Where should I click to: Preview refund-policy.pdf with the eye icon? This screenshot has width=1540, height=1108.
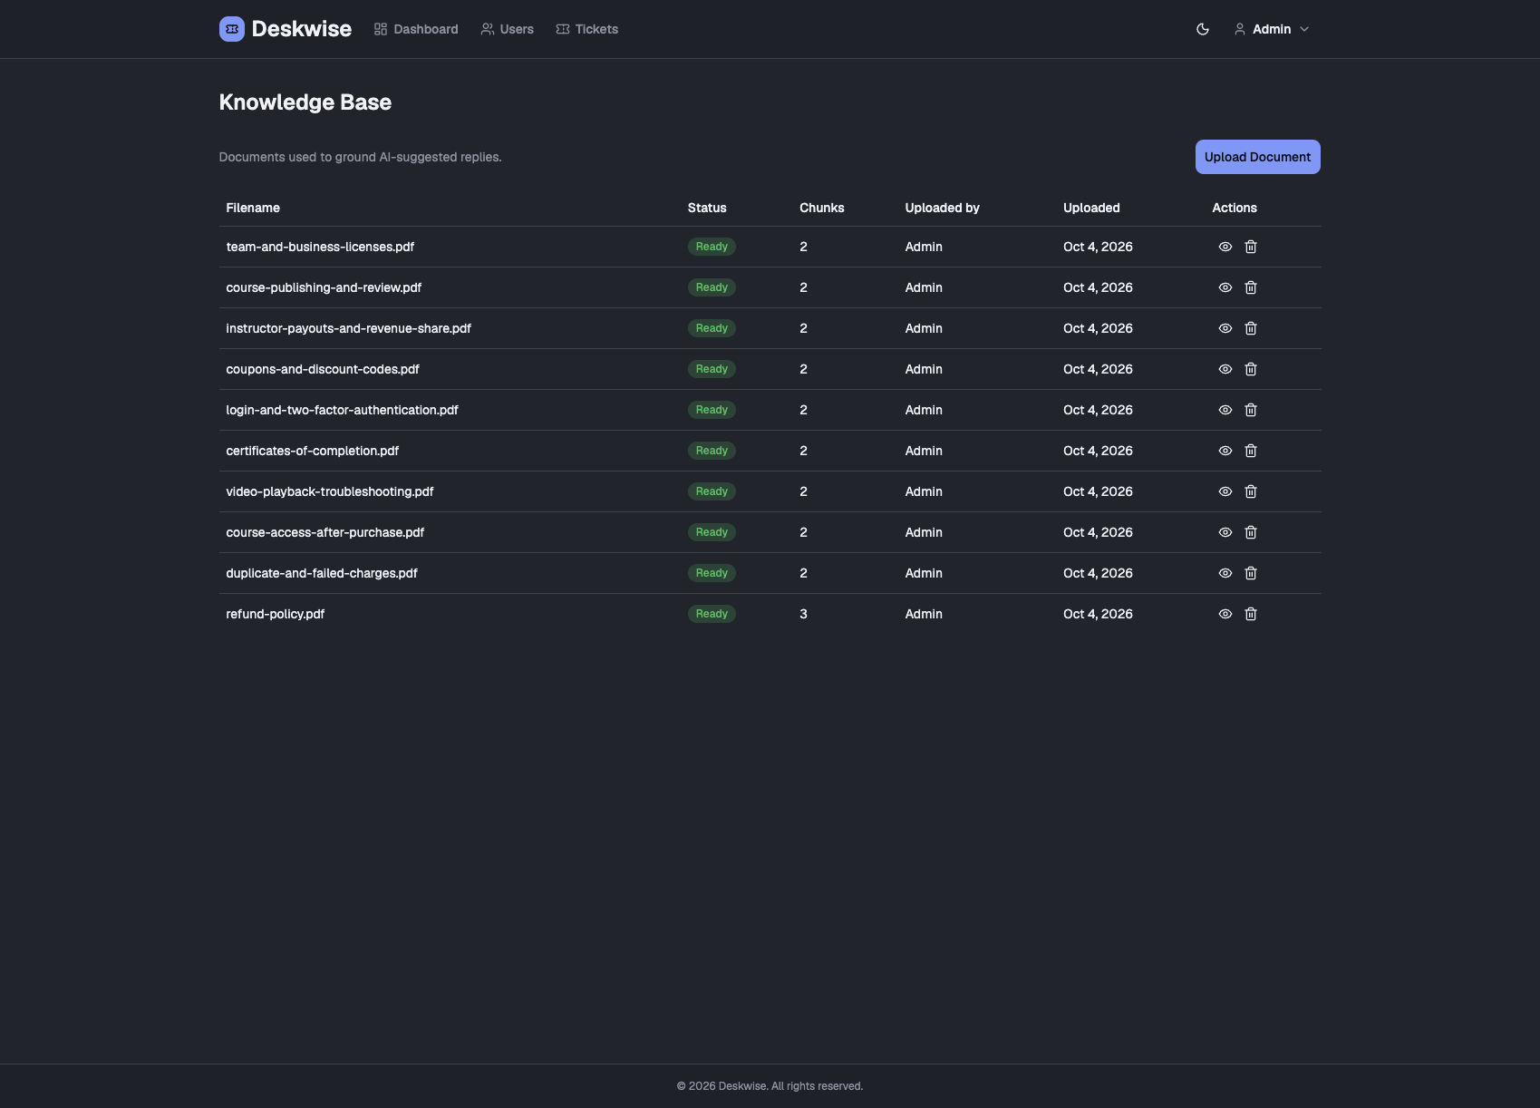tap(1225, 614)
